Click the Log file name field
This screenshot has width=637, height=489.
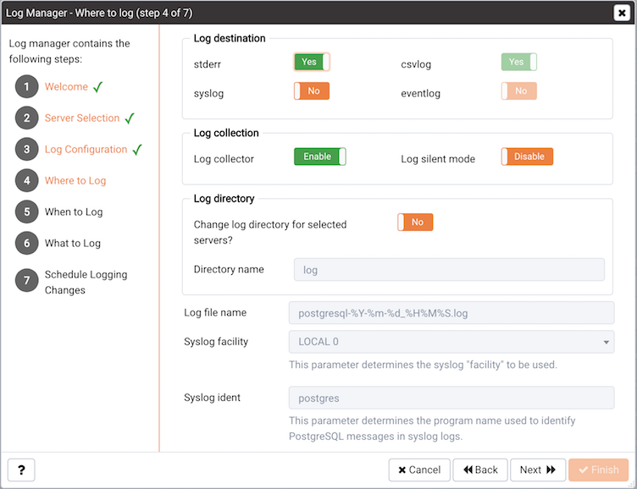click(x=451, y=312)
